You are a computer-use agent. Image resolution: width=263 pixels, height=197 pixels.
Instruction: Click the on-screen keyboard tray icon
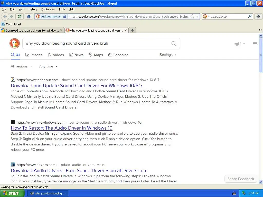[x=234, y=193]
